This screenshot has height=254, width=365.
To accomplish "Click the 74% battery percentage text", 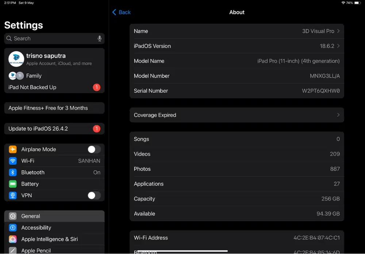I will (349, 3).
